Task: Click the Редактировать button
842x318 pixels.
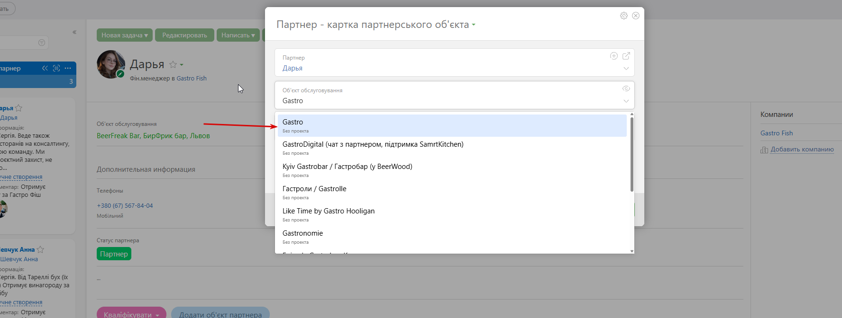Action: (184, 35)
